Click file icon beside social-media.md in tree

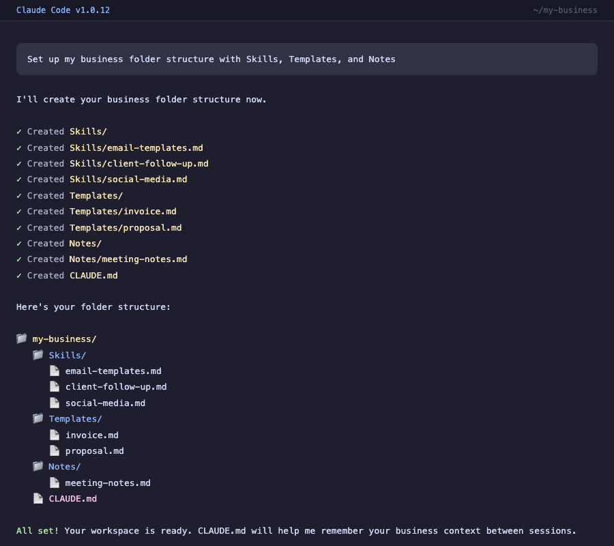tap(55, 403)
